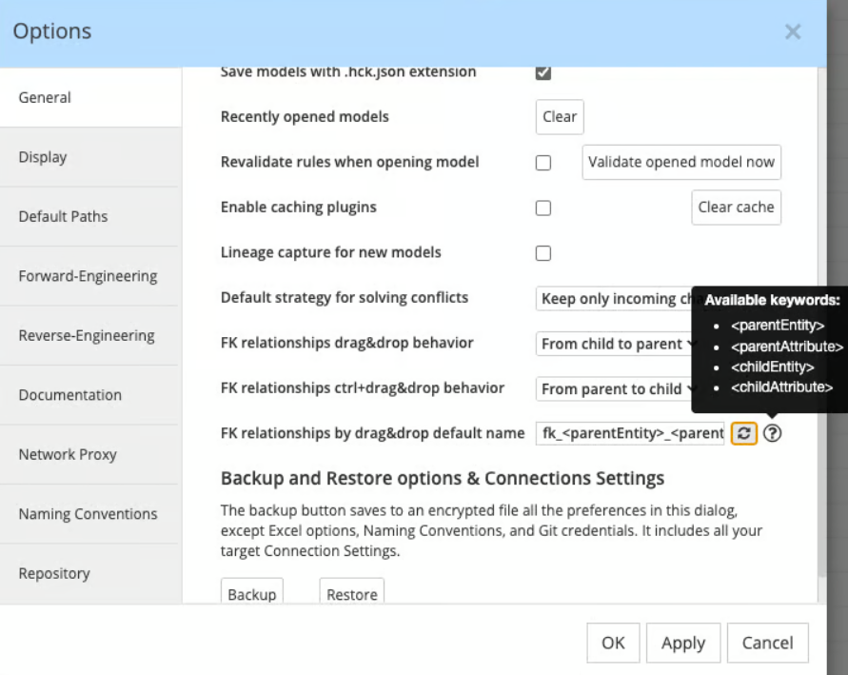This screenshot has height=675, width=848.
Task: Turn on lineage capture for new models
Action: (543, 252)
